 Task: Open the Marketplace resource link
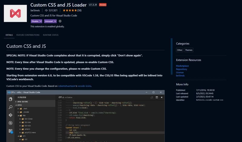(182, 66)
